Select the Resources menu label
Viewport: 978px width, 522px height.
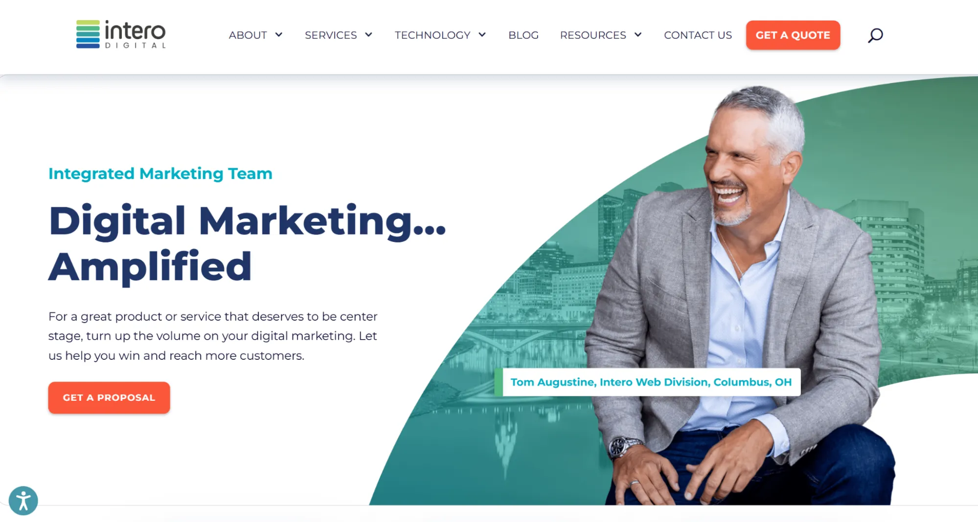pyautogui.click(x=593, y=35)
